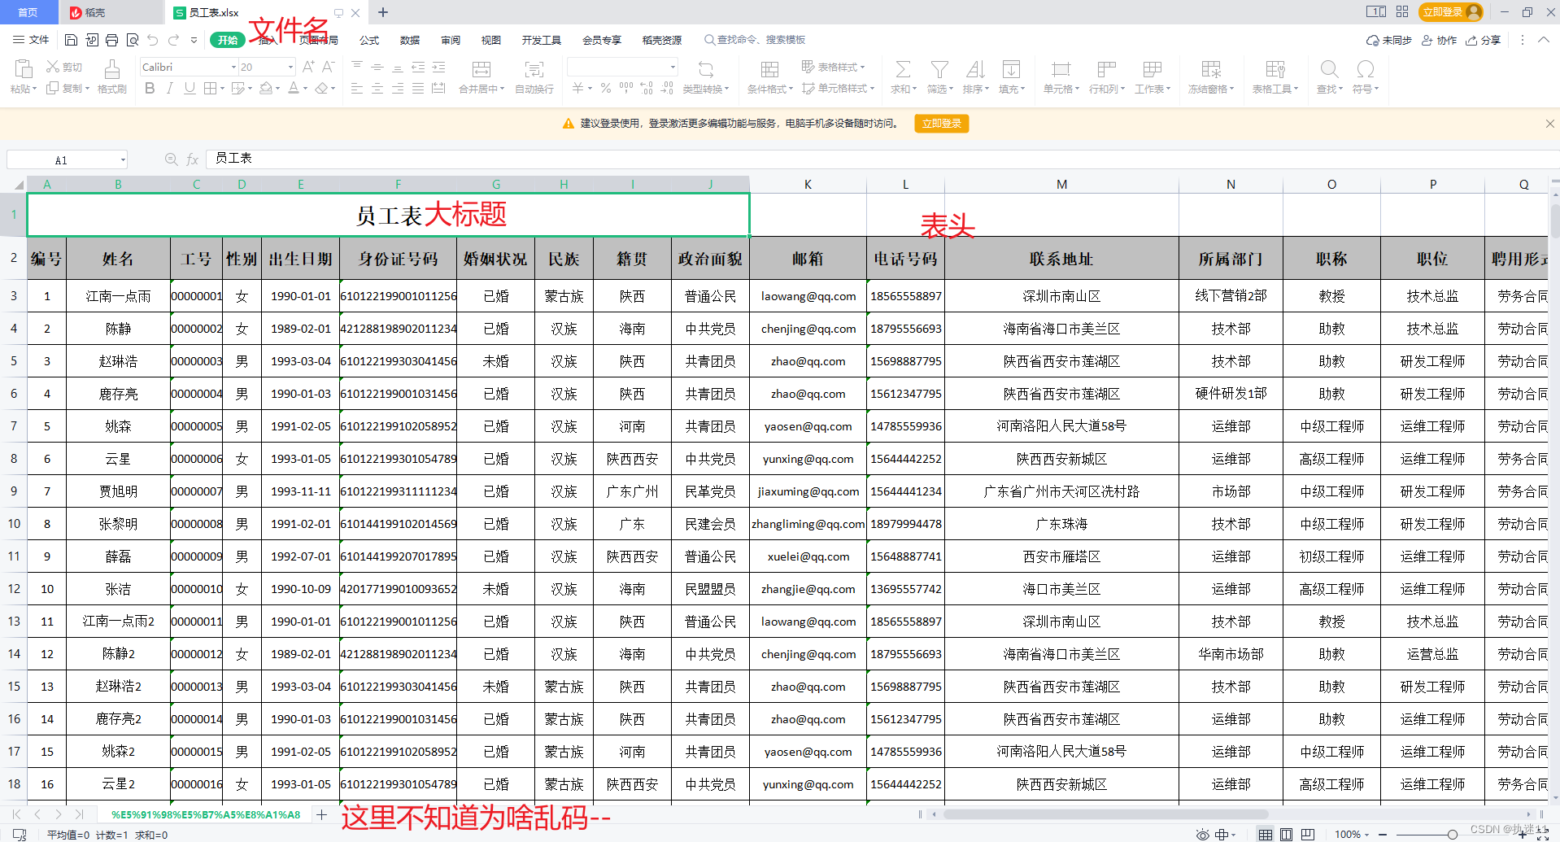Toggle align left
Viewport: 1560px width, 842px height.
(x=357, y=88)
